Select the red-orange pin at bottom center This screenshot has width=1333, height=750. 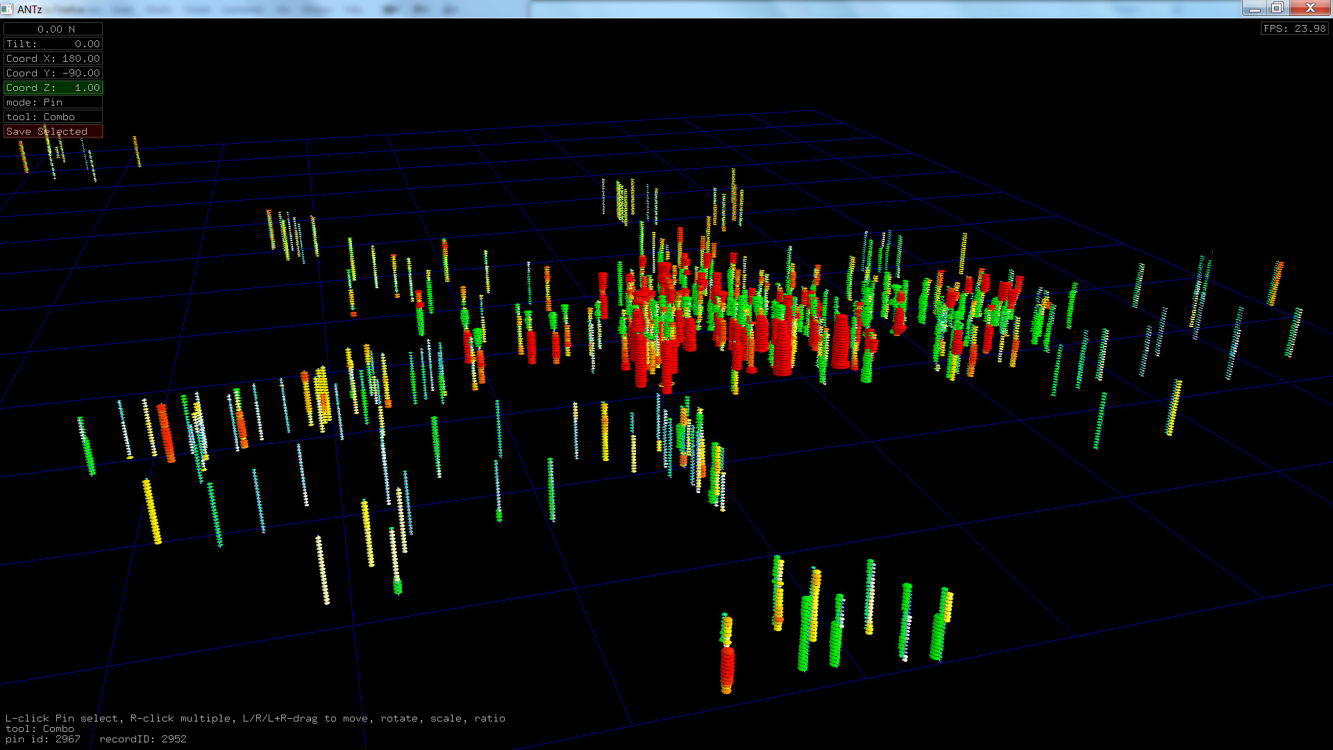coord(726,667)
